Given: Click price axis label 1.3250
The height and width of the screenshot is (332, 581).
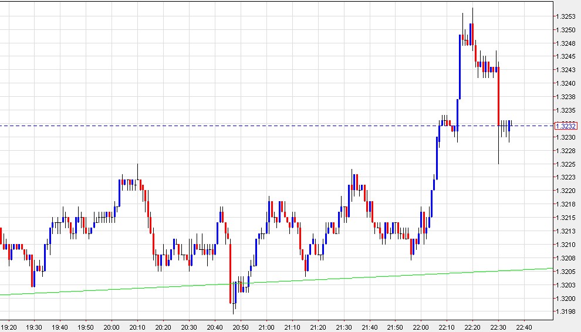Looking at the screenshot, I should [566, 30].
